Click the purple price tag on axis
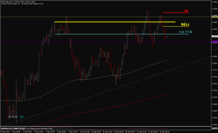The width and height of the screenshot is (218, 133). pos(215,42)
